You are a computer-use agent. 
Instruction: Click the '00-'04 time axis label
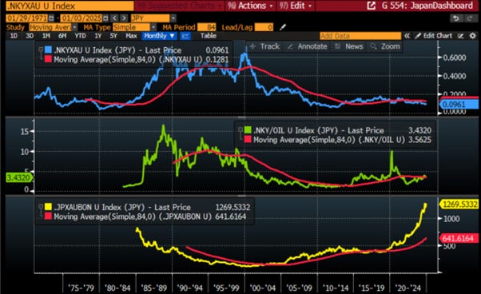point(263,288)
